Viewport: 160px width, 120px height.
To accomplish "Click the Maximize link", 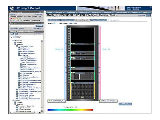I will pos(142,15).
